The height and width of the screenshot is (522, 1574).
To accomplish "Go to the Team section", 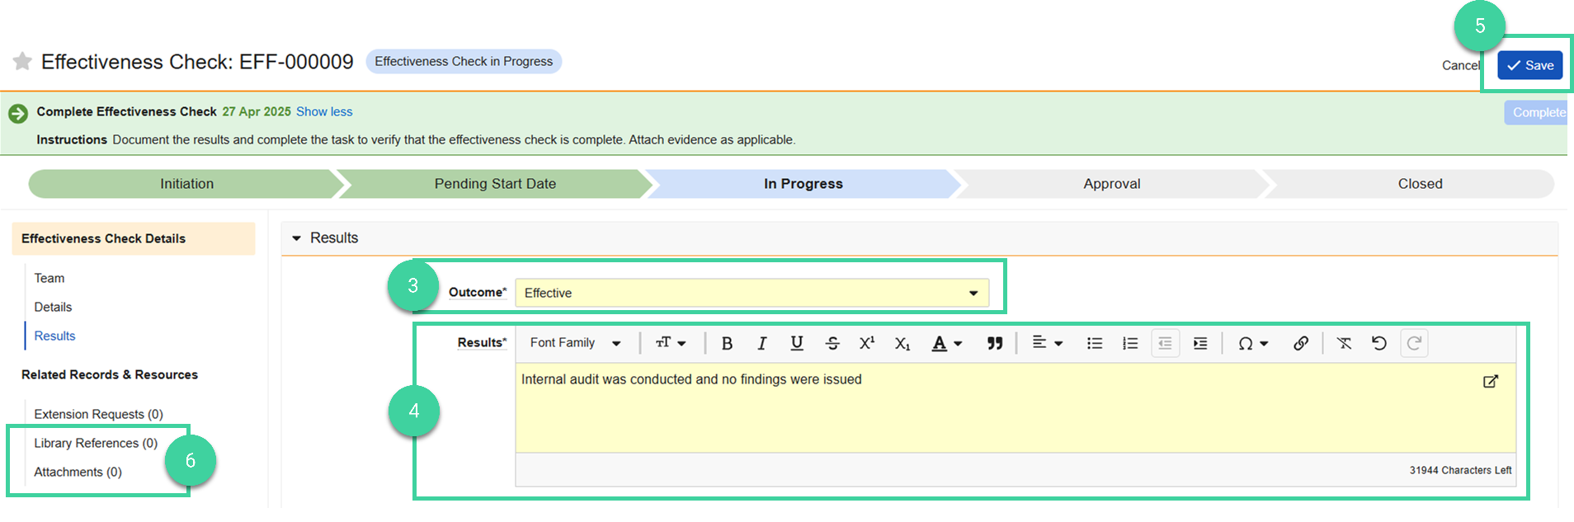I will click(49, 278).
